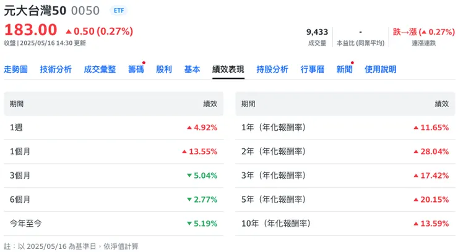The height and width of the screenshot is (252, 458).
Task: Click the 0050 stock code
Action: (x=85, y=10)
